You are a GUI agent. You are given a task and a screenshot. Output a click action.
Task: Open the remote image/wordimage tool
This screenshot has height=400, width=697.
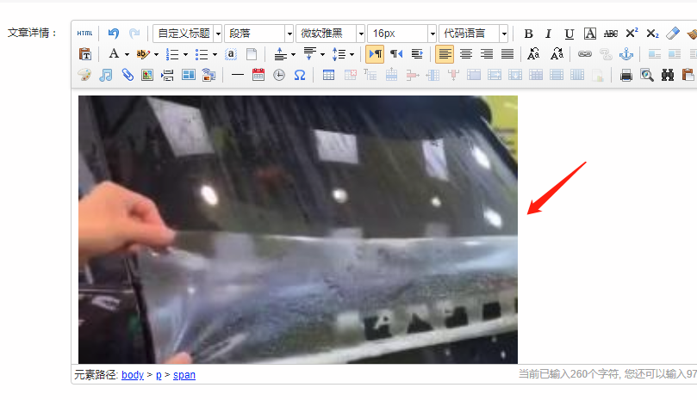coord(208,75)
